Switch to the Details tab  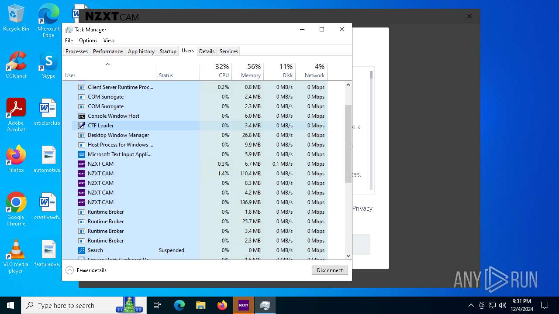coord(207,51)
